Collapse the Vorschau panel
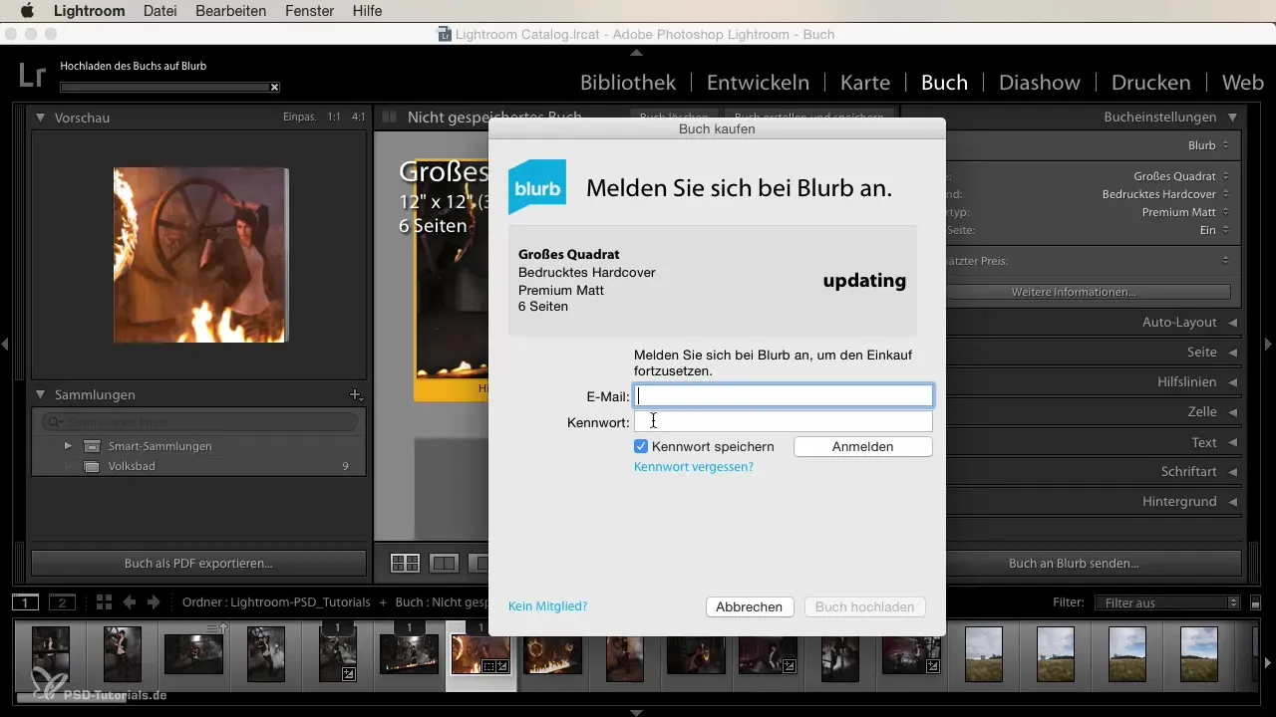The image size is (1276, 717). click(40, 118)
